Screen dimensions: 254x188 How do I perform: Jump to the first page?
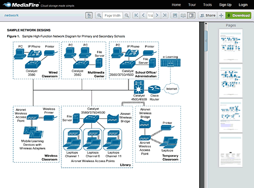(x=136, y=15)
